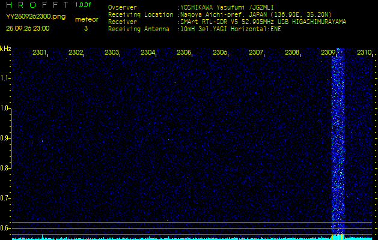
Task: Select the 2305 time marker
Action: pyautogui.click(x=184, y=53)
